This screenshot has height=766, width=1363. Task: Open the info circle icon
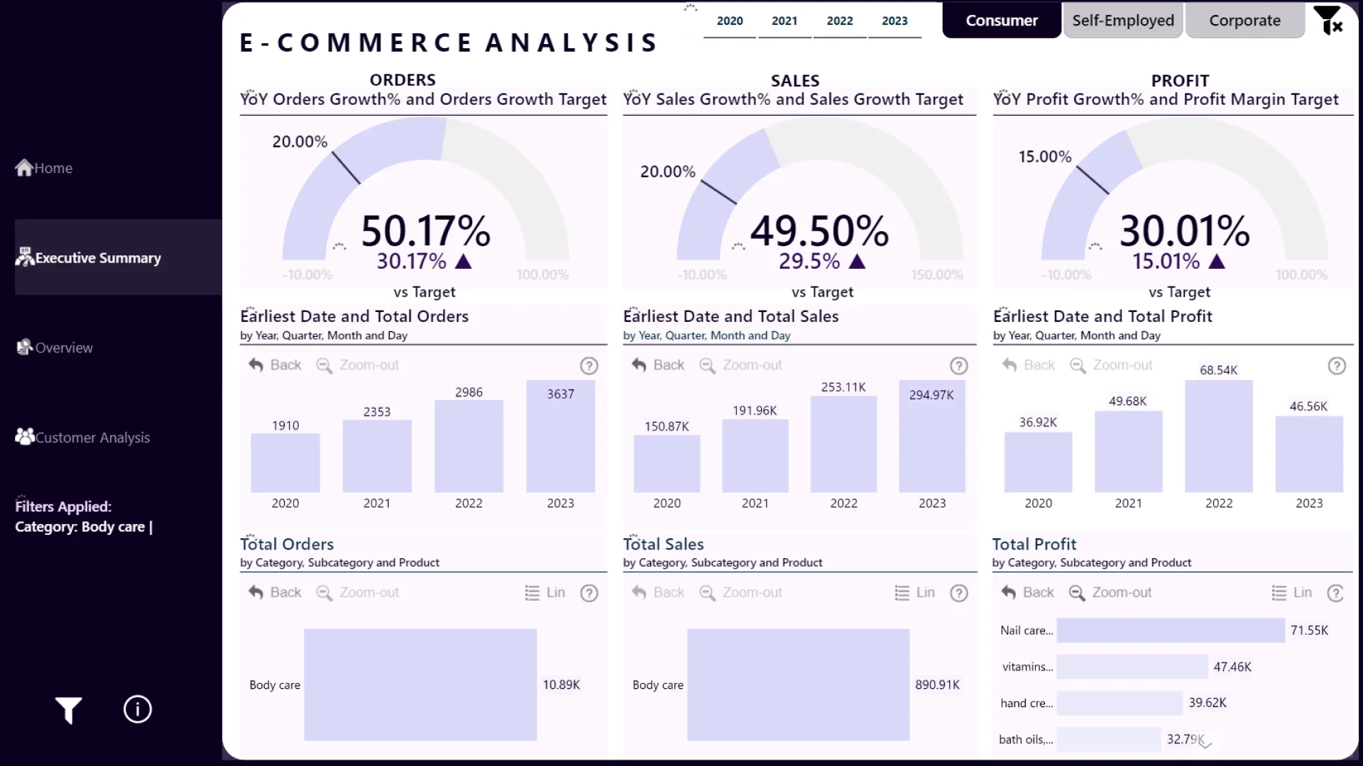click(137, 709)
